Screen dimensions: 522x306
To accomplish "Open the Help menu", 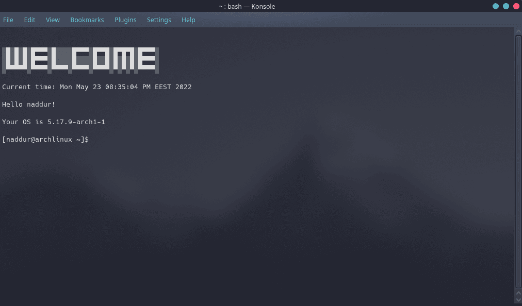I will [x=188, y=20].
